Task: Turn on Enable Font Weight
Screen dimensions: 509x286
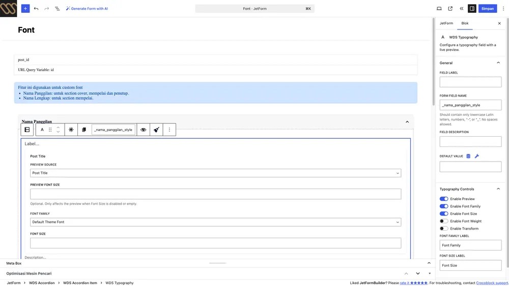Action: click(444, 221)
